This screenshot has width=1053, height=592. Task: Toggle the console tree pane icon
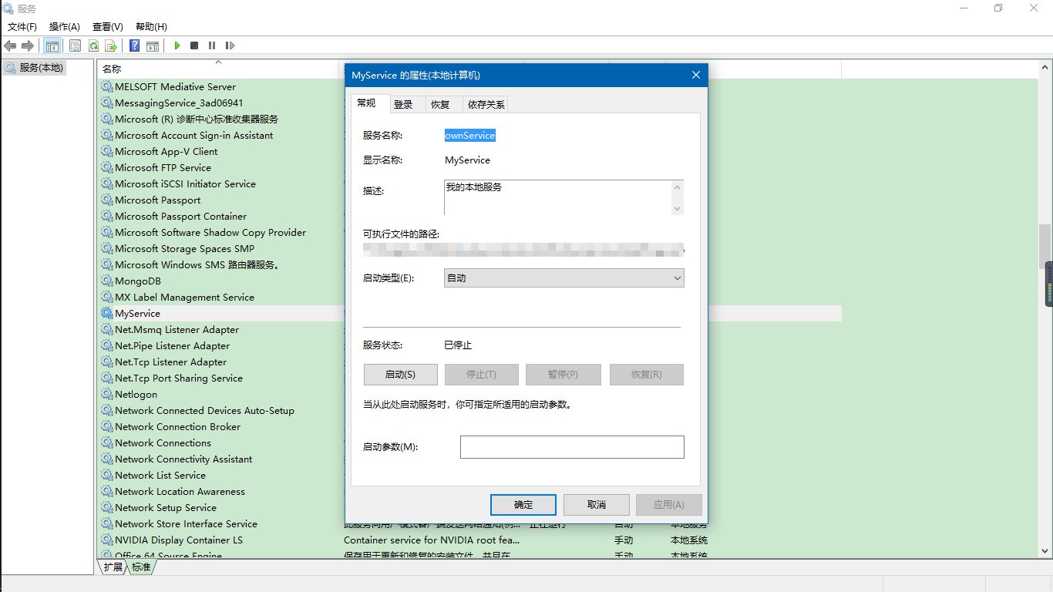tap(52, 45)
